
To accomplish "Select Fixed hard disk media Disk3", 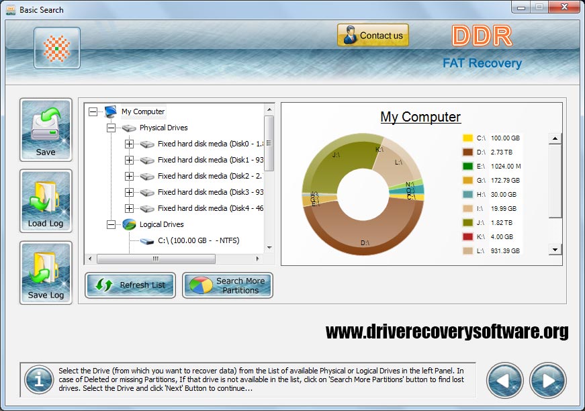I will pos(210,191).
